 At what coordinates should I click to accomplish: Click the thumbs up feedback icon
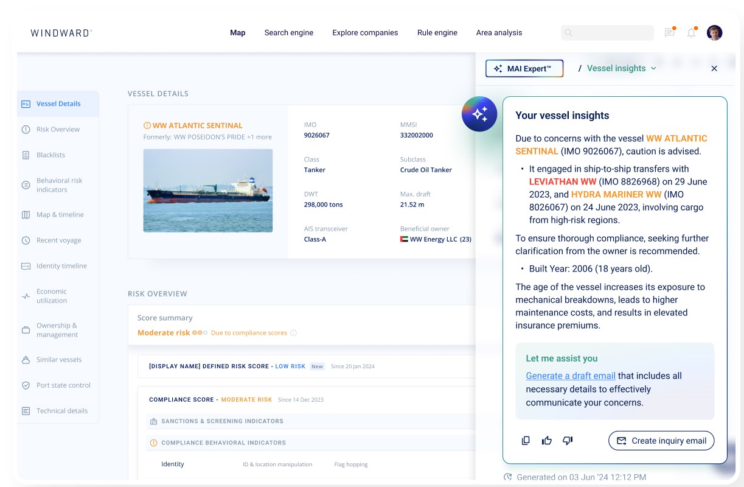tap(547, 441)
